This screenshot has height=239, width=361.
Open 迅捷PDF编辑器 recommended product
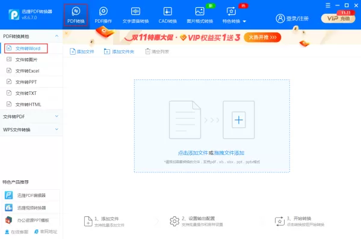coord(31,195)
